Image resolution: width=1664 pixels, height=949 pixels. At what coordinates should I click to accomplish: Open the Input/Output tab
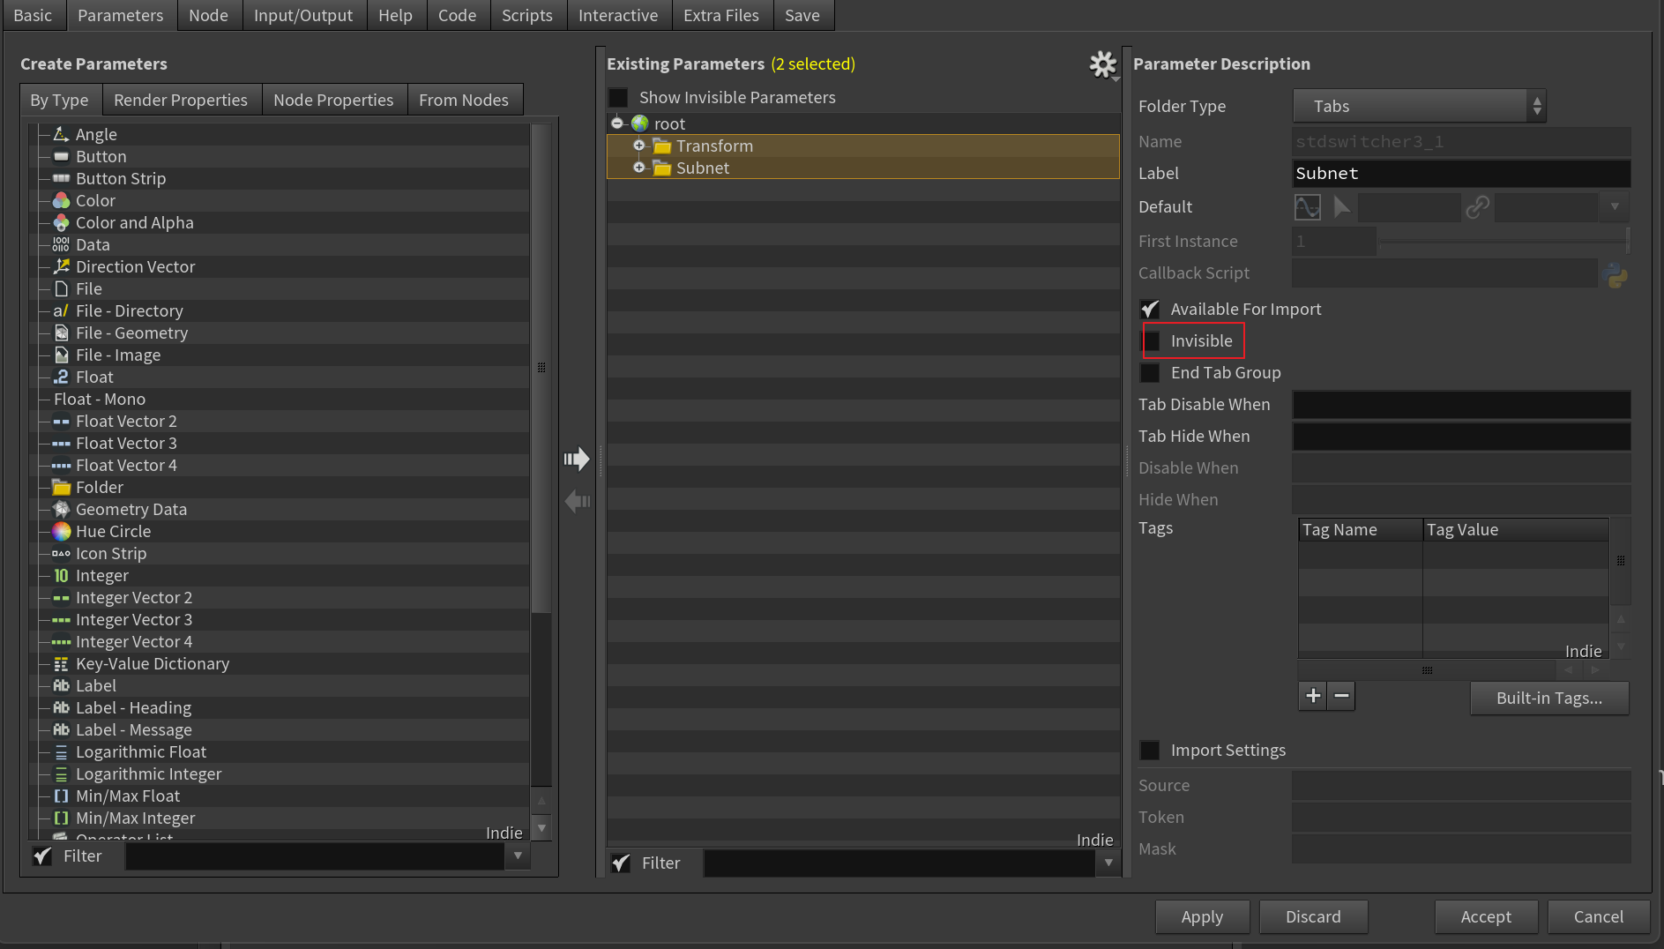coord(303,15)
